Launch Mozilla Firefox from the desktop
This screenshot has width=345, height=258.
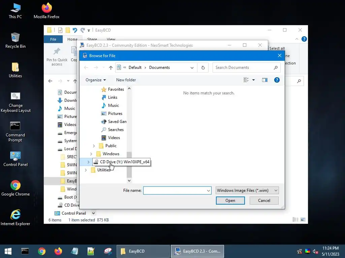tap(46, 11)
